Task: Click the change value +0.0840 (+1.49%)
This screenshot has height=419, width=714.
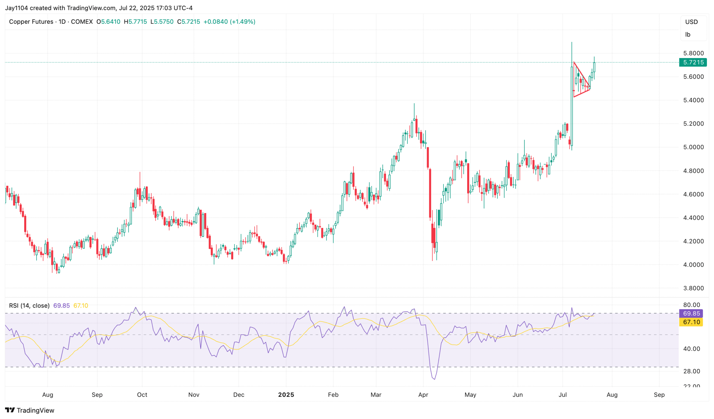Action: 229,22
